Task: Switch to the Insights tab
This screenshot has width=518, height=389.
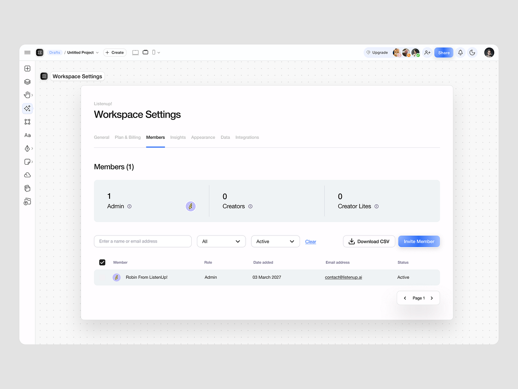Action: pos(178,137)
